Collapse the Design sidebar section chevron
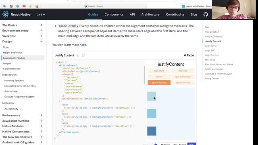 [x=41, y=41]
